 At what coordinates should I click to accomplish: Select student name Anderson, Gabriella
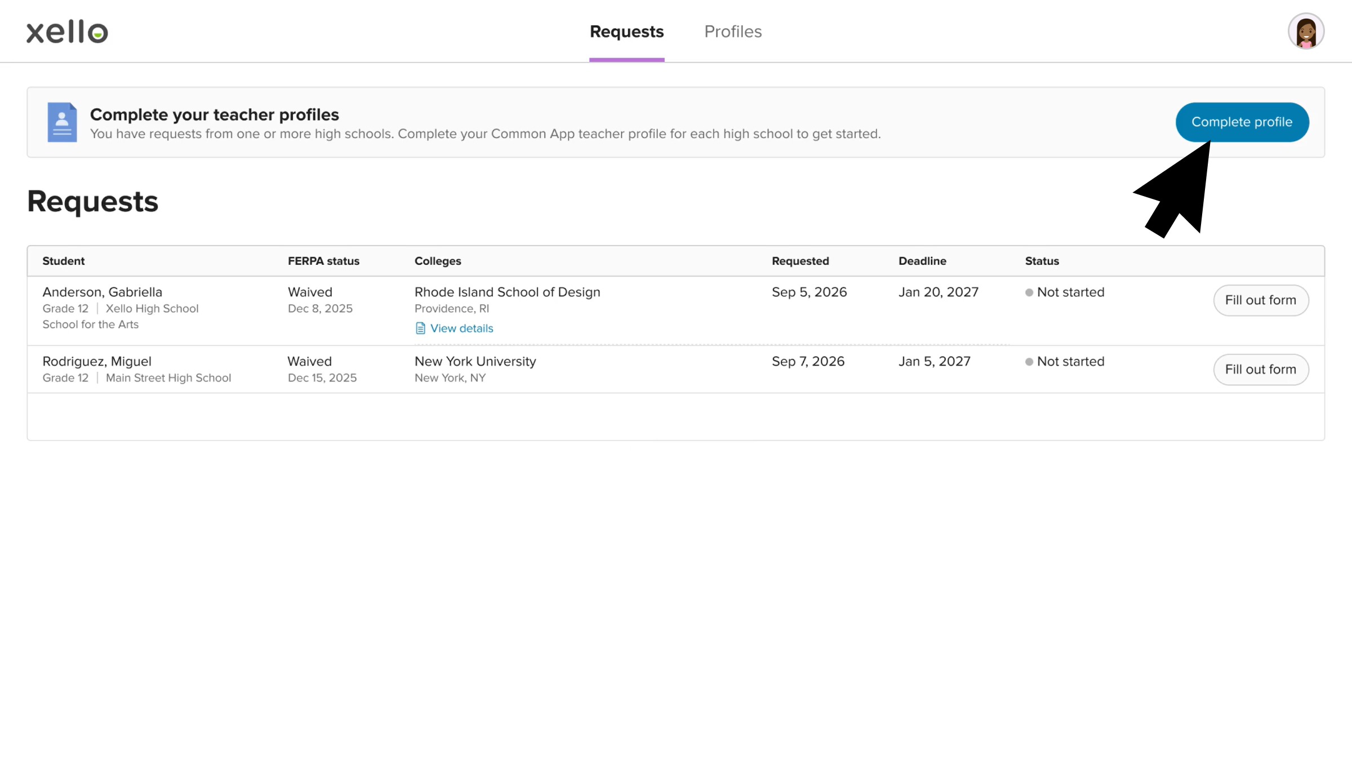pos(103,292)
